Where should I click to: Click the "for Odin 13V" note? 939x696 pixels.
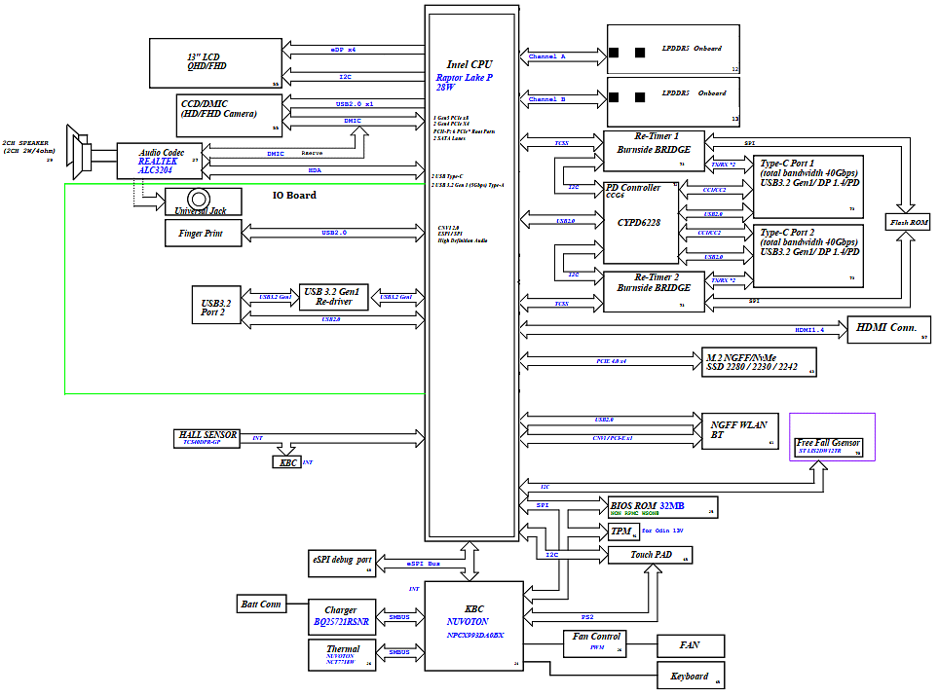(662, 531)
